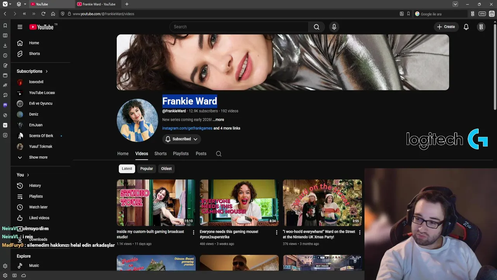Open Vivaldi history panel
497x280 pixels.
click(x=5, y=56)
